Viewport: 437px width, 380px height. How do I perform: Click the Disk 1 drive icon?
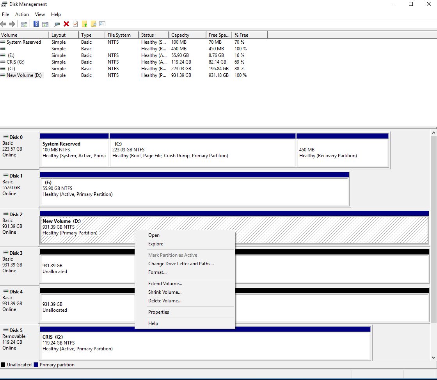click(5, 176)
